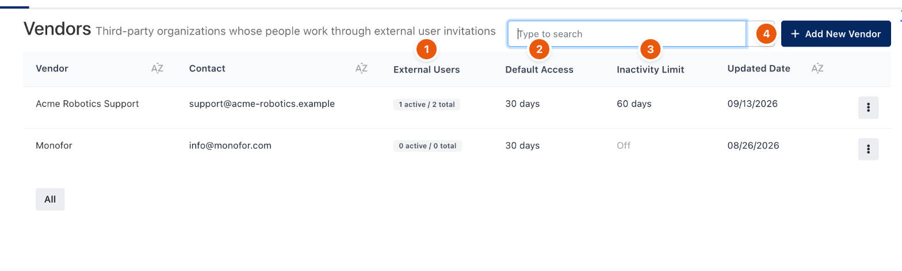This screenshot has height=271, width=902.
Task: Sort vendors using the Vendor column AZ icon
Action: (157, 68)
